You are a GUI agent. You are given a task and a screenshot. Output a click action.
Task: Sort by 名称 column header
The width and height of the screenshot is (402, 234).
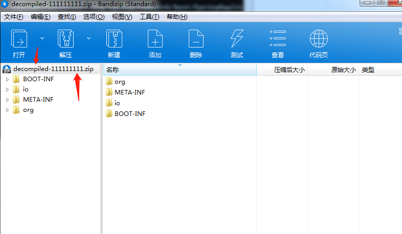tap(180, 69)
